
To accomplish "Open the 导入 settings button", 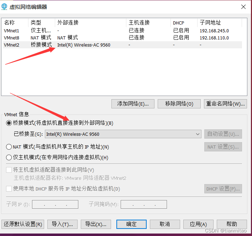I will (x=62, y=224).
